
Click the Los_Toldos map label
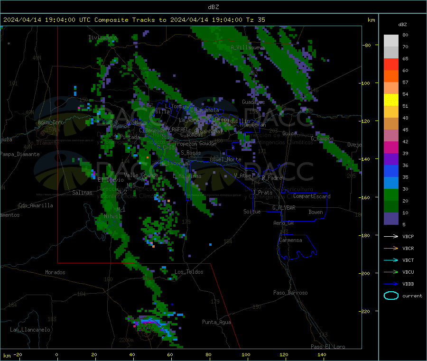point(189,272)
